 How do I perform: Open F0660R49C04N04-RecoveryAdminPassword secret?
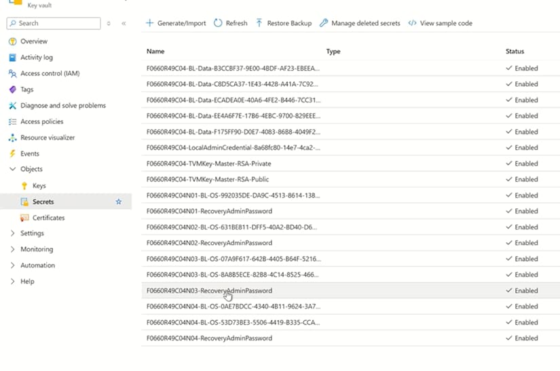209,338
